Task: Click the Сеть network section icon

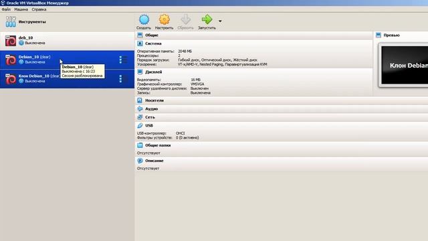Action: (x=140, y=117)
